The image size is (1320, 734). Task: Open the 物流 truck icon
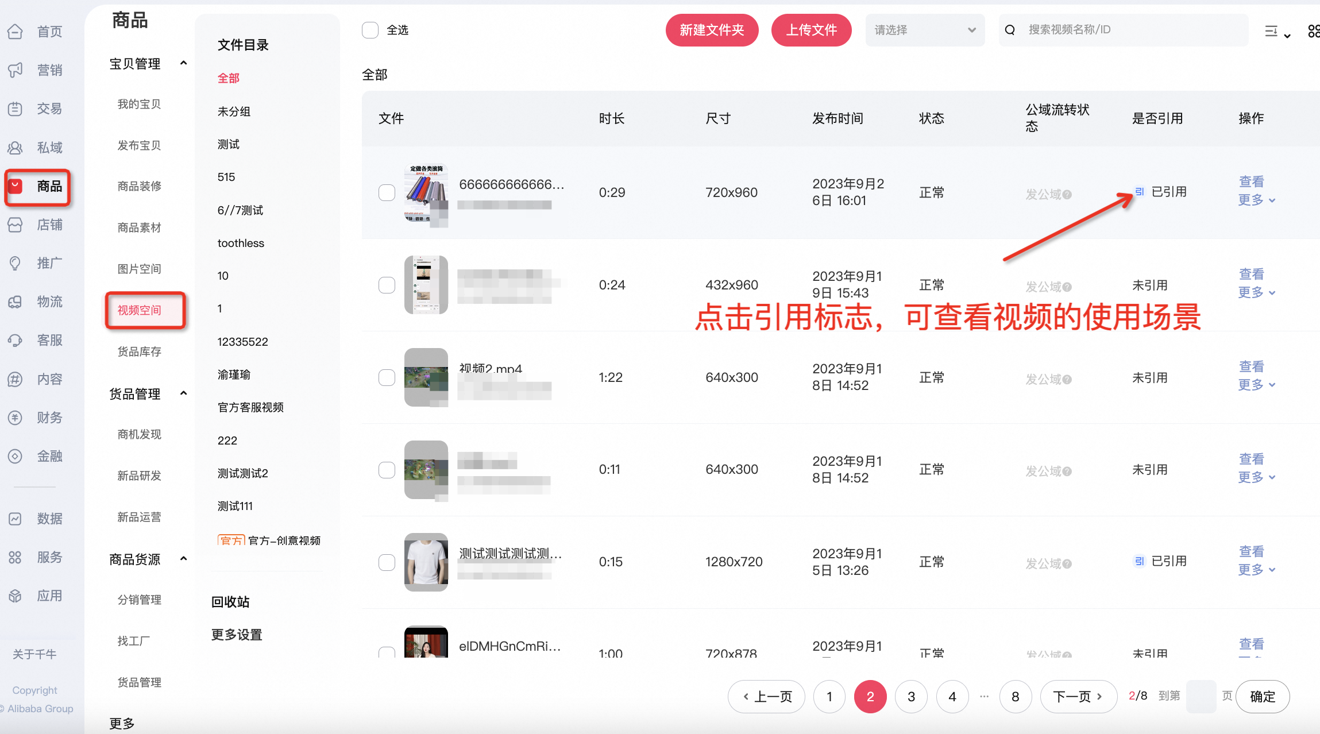pyautogui.click(x=16, y=302)
